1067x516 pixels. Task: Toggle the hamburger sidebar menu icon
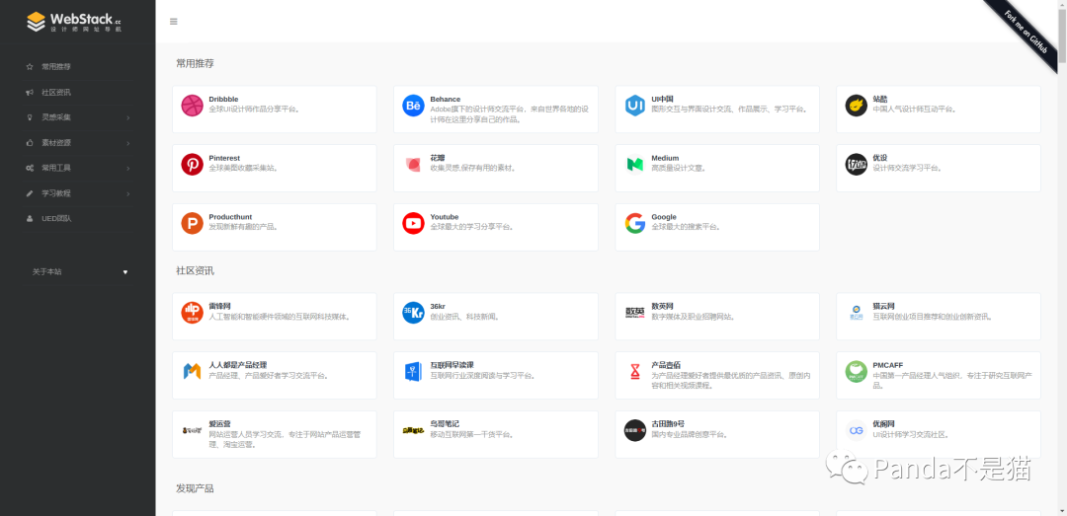click(x=174, y=22)
